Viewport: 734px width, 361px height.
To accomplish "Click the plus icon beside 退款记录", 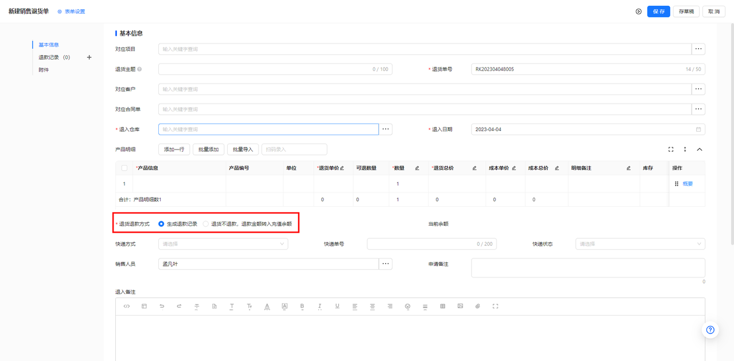I will [x=89, y=57].
